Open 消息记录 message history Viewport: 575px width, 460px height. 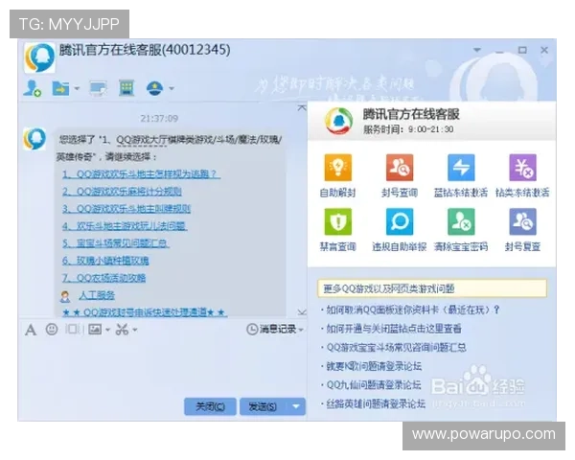[x=271, y=329]
